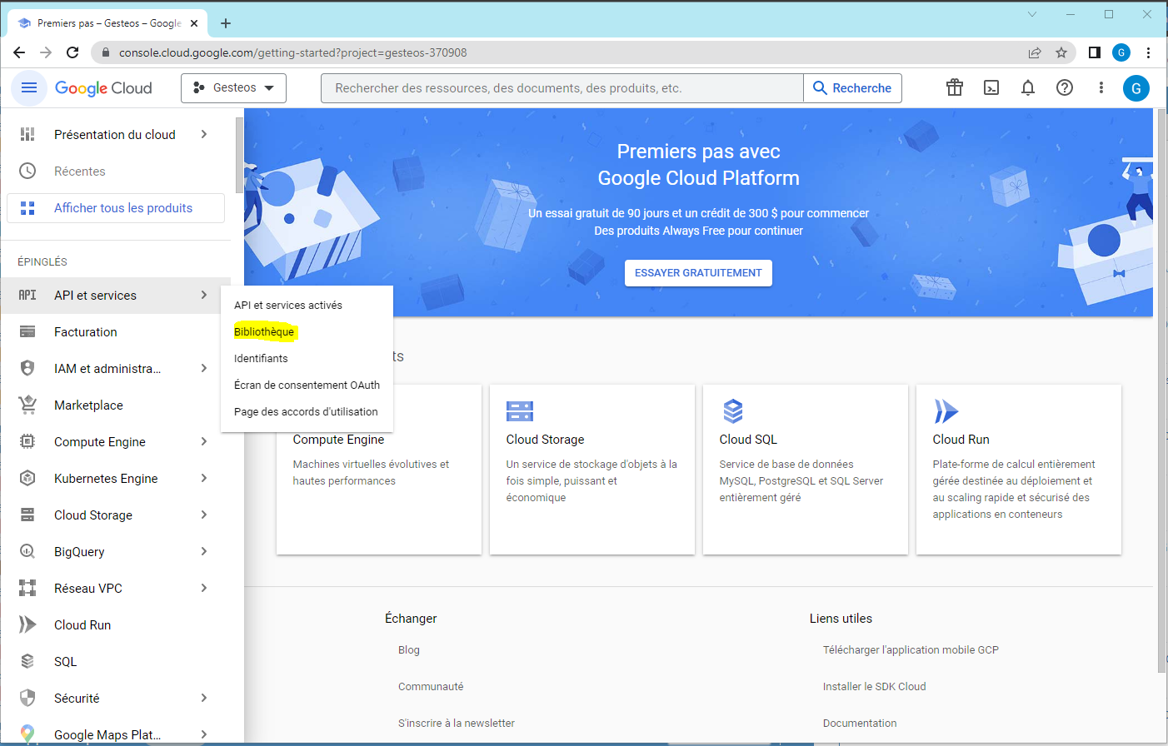This screenshot has height=746, width=1168.
Task: Open the Documentation link
Action: 860,723
